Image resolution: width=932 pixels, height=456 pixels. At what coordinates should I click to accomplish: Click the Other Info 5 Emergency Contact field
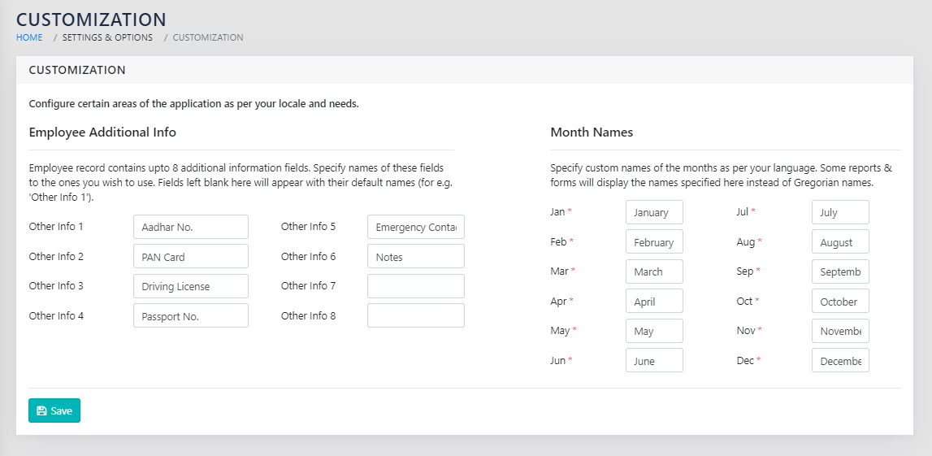pyautogui.click(x=415, y=227)
